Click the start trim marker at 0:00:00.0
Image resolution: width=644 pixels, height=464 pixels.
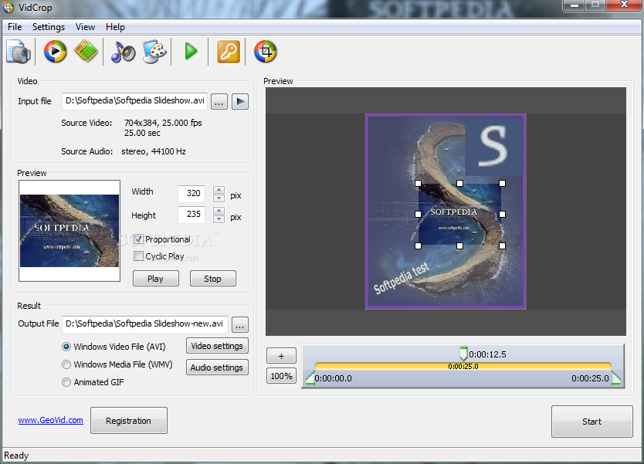(x=310, y=378)
